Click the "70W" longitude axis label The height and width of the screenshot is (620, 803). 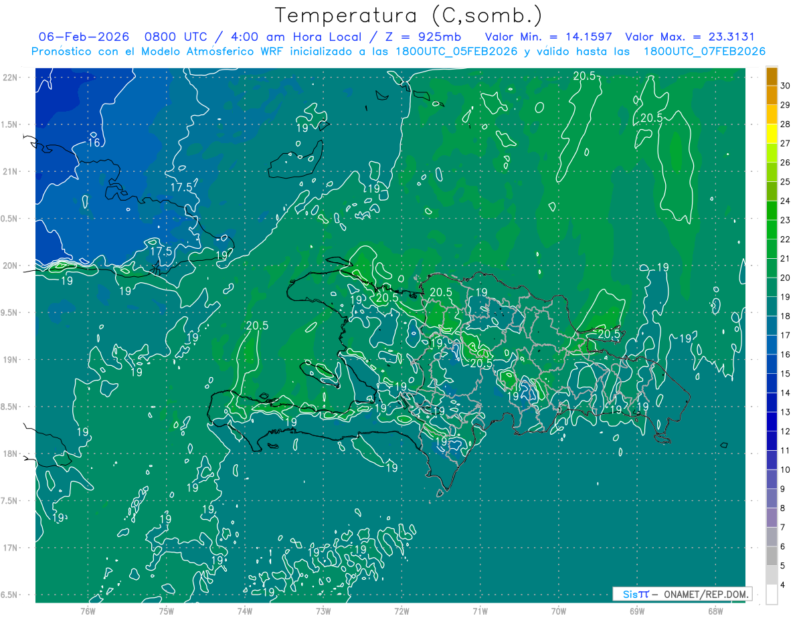(558, 611)
